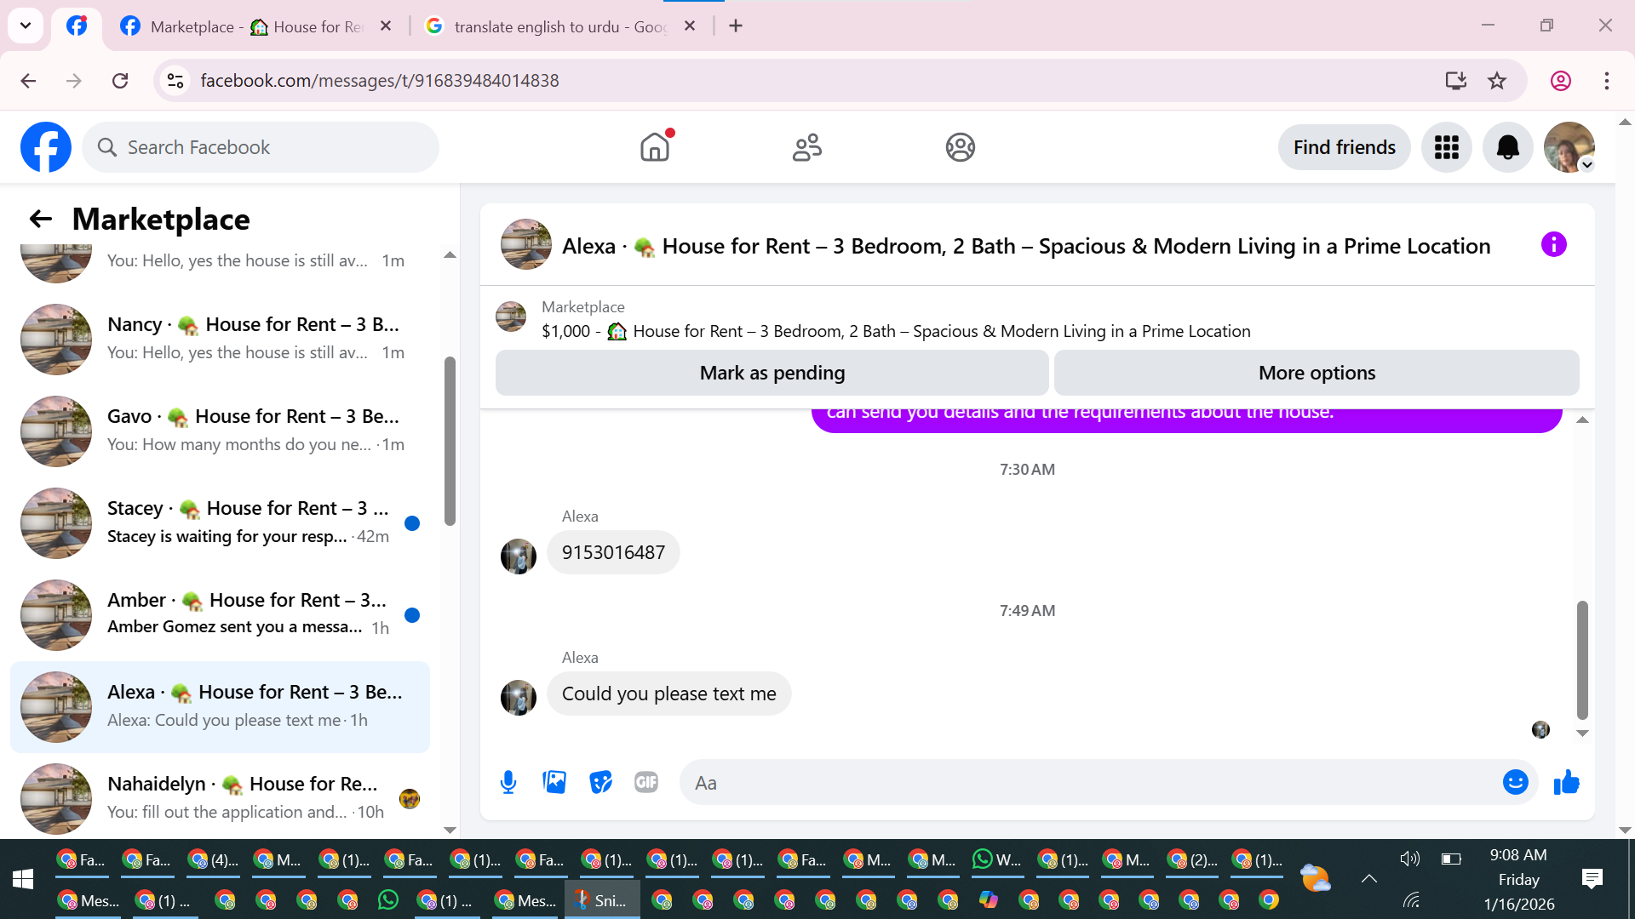Click the voice clip microphone icon
The height and width of the screenshot is (919, 1635).
pyautogui.click(x=508, y=782)
